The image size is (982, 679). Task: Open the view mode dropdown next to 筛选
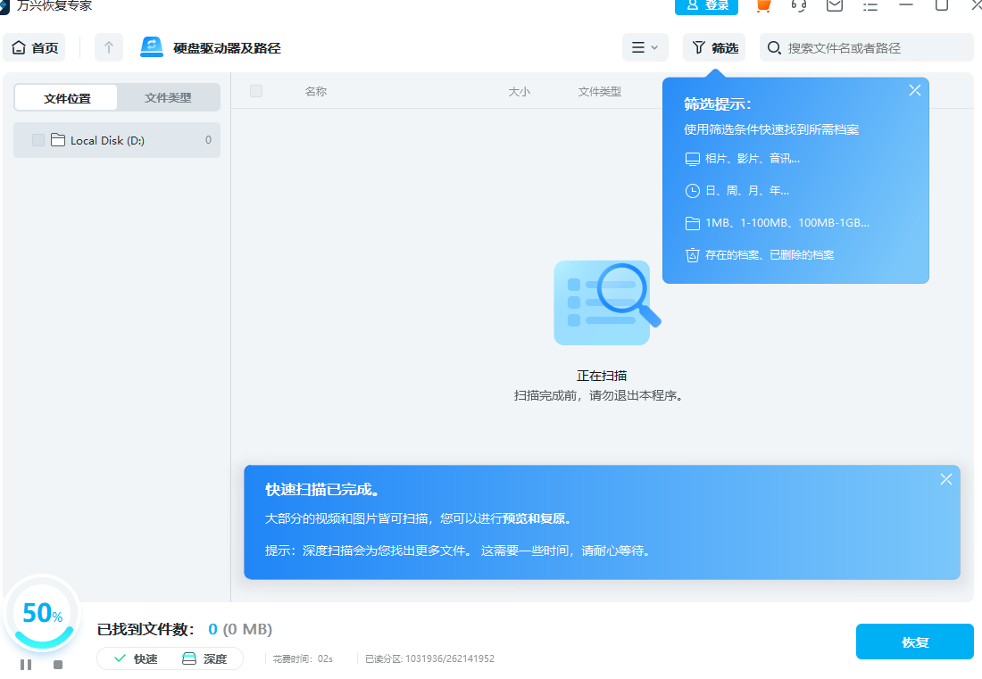(645, 46)
